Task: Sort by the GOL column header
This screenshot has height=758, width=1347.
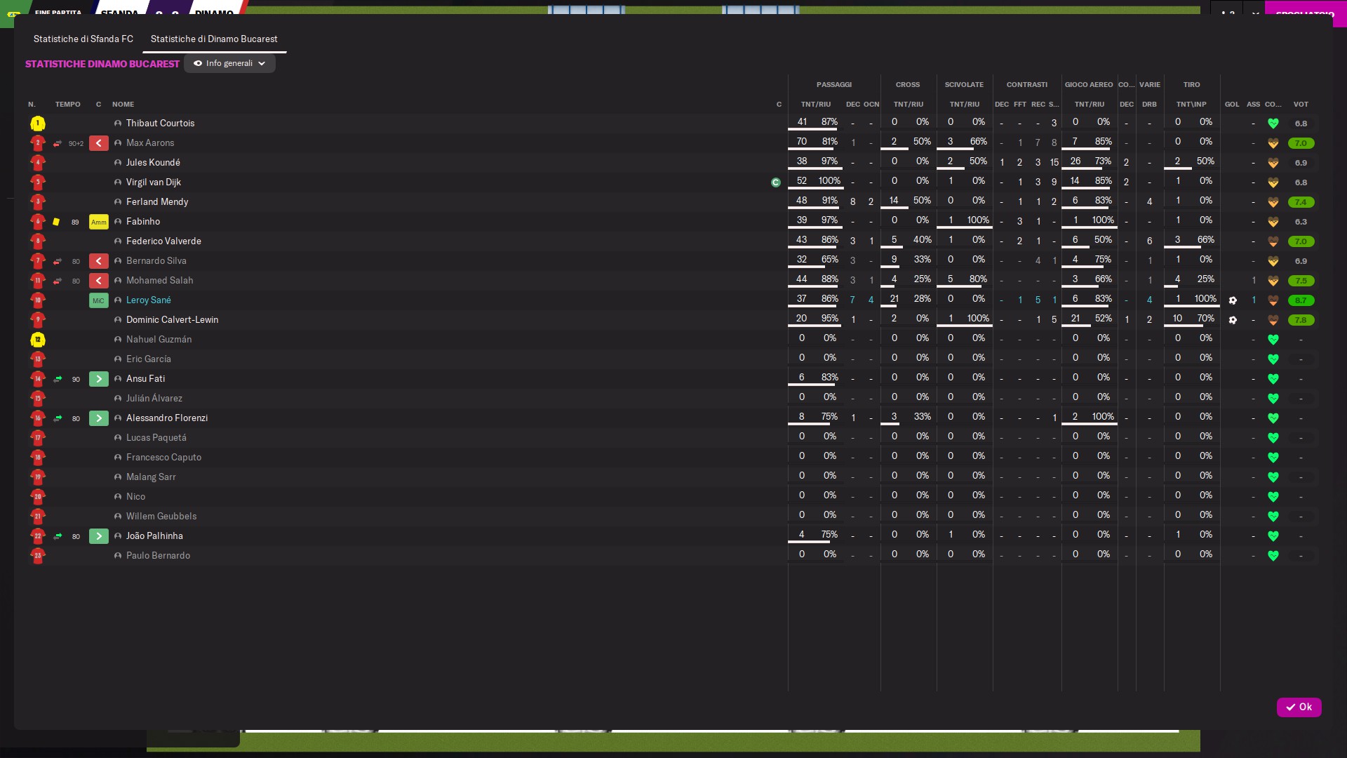Action: click(x=1232, y=104)
